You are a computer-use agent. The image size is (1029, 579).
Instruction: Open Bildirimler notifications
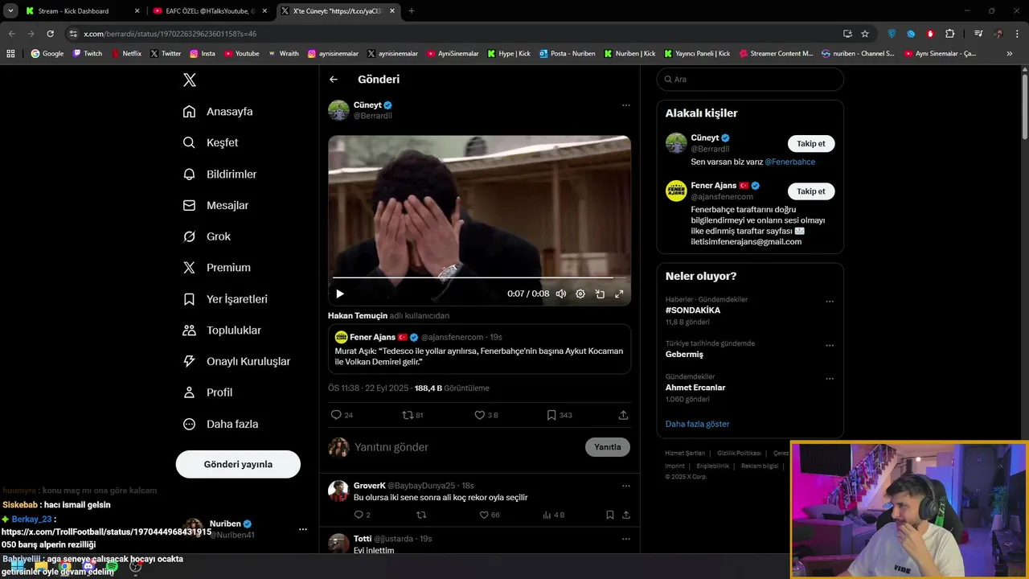pyautogui.click(x=219, y=174)
